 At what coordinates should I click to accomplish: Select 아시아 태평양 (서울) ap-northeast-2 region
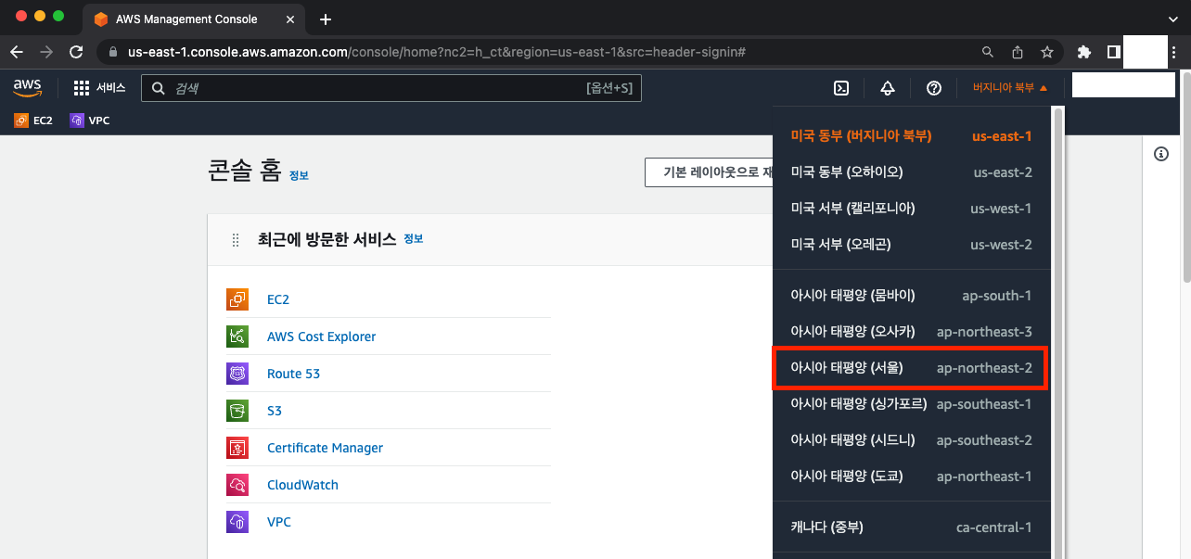pos(911,368)
